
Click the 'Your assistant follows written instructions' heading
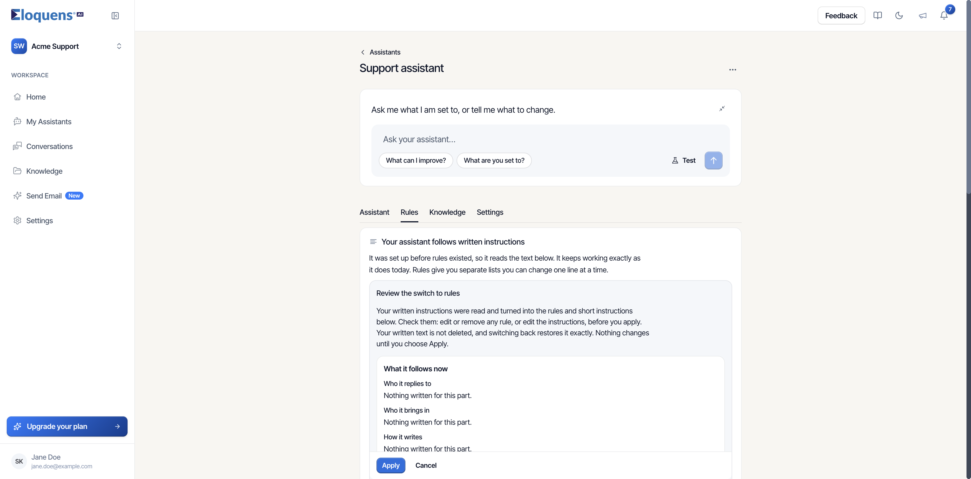click(x=453, y=242)
